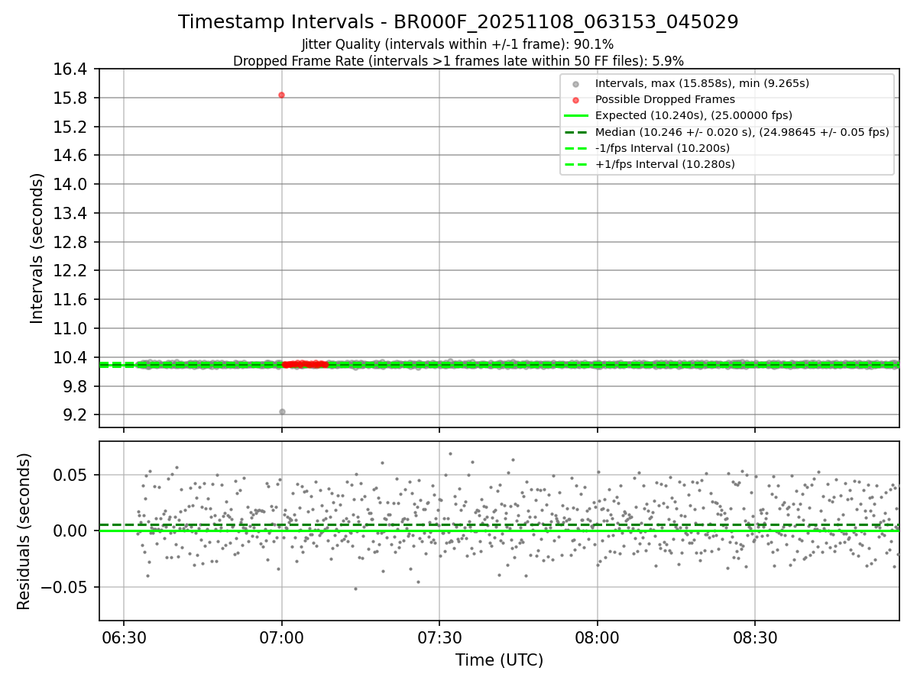
Task: Click the gray minimum point near 9.2 seconds
Action: pos(282,411)
